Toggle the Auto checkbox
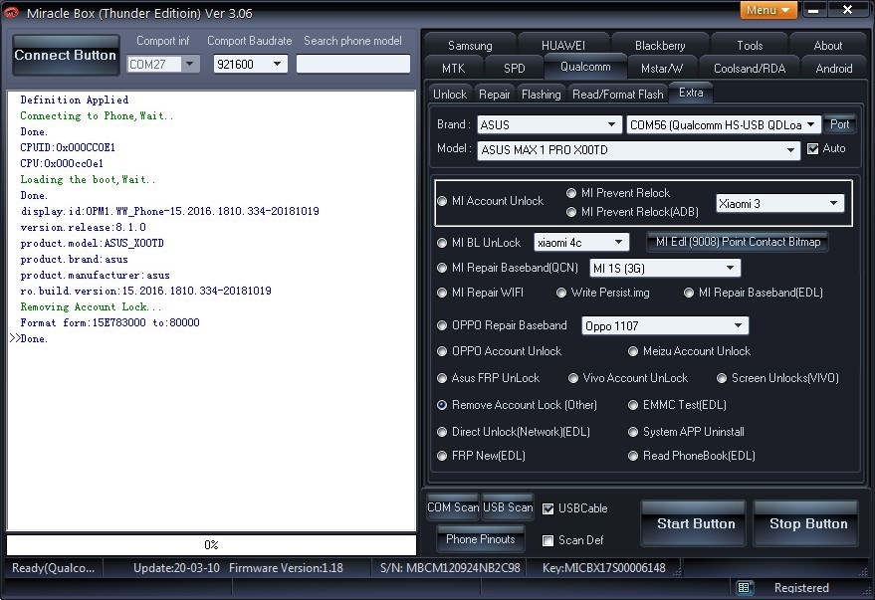 coord(813,149)
